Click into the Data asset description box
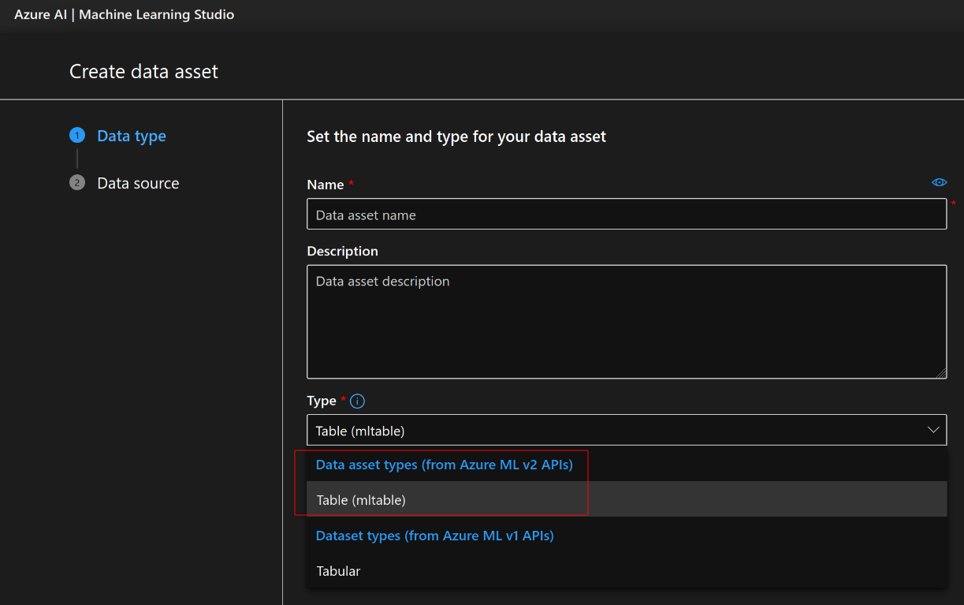This screenshot has height=605, width=964. 627,322
